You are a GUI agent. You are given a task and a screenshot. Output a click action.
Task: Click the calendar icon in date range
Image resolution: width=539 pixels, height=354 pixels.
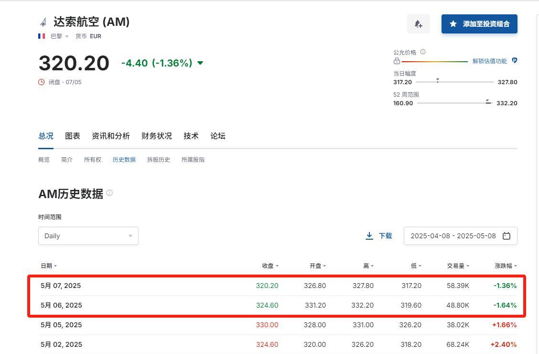(x=507, y=236)
